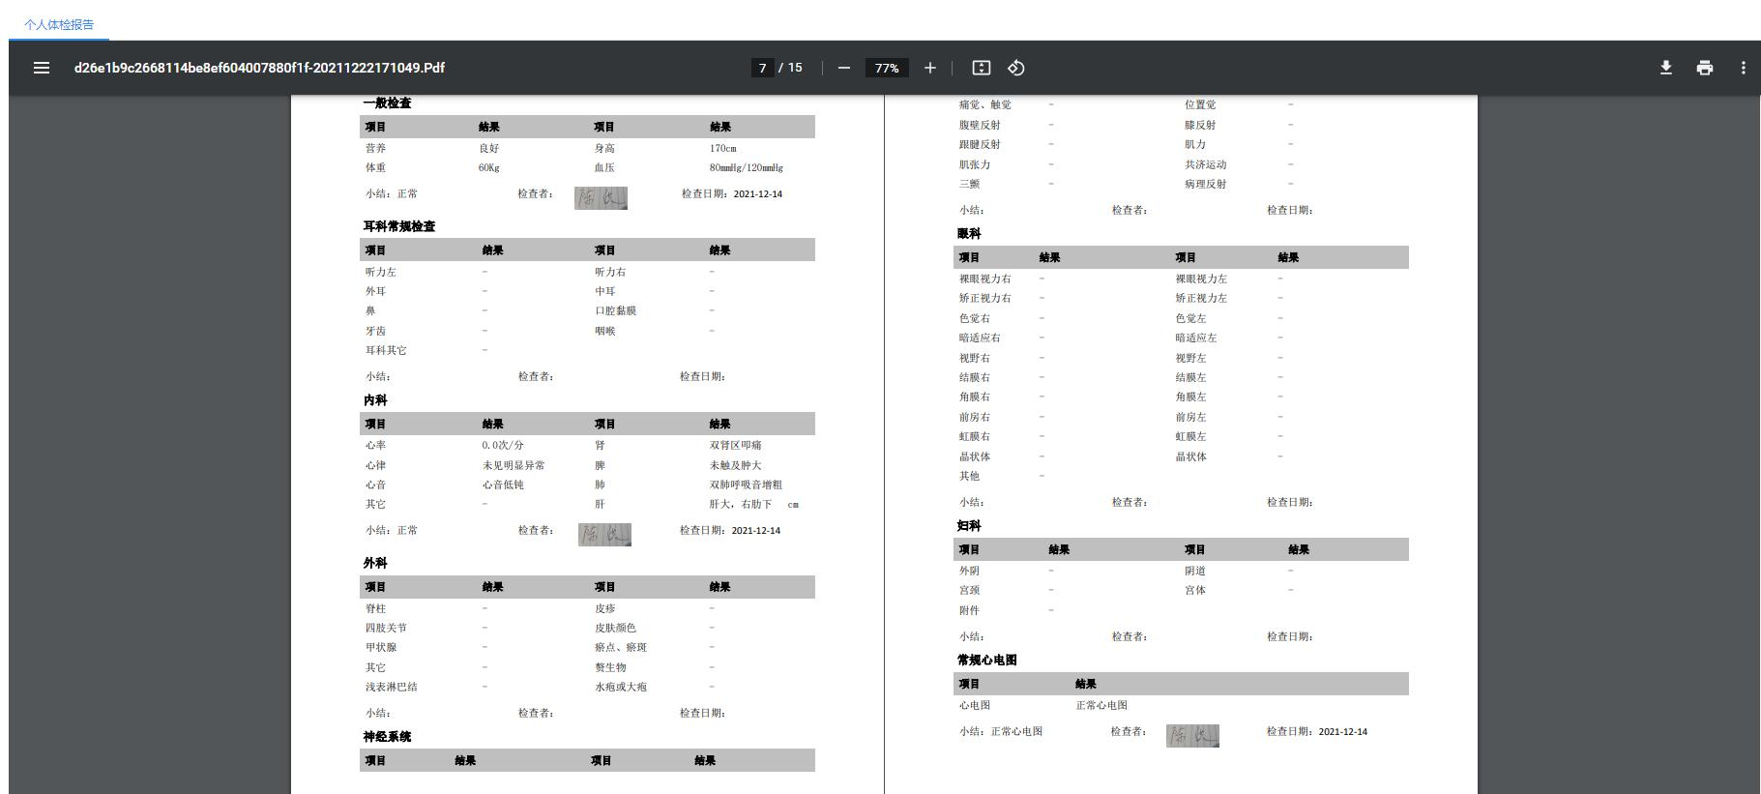Click the 检查日期 2021-12-14 under 内科
1761x794 pixels.
pos(730,530)
